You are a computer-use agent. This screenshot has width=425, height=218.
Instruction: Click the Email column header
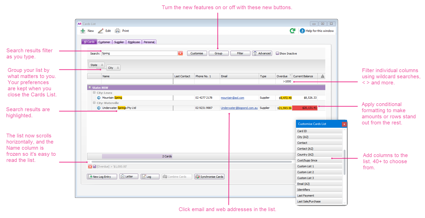click(239, 76)
